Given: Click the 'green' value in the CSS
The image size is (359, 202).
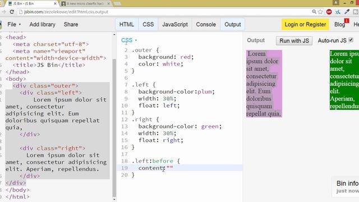Looking at the screenshot, I should pyautogui.click(x=210, y=126).
